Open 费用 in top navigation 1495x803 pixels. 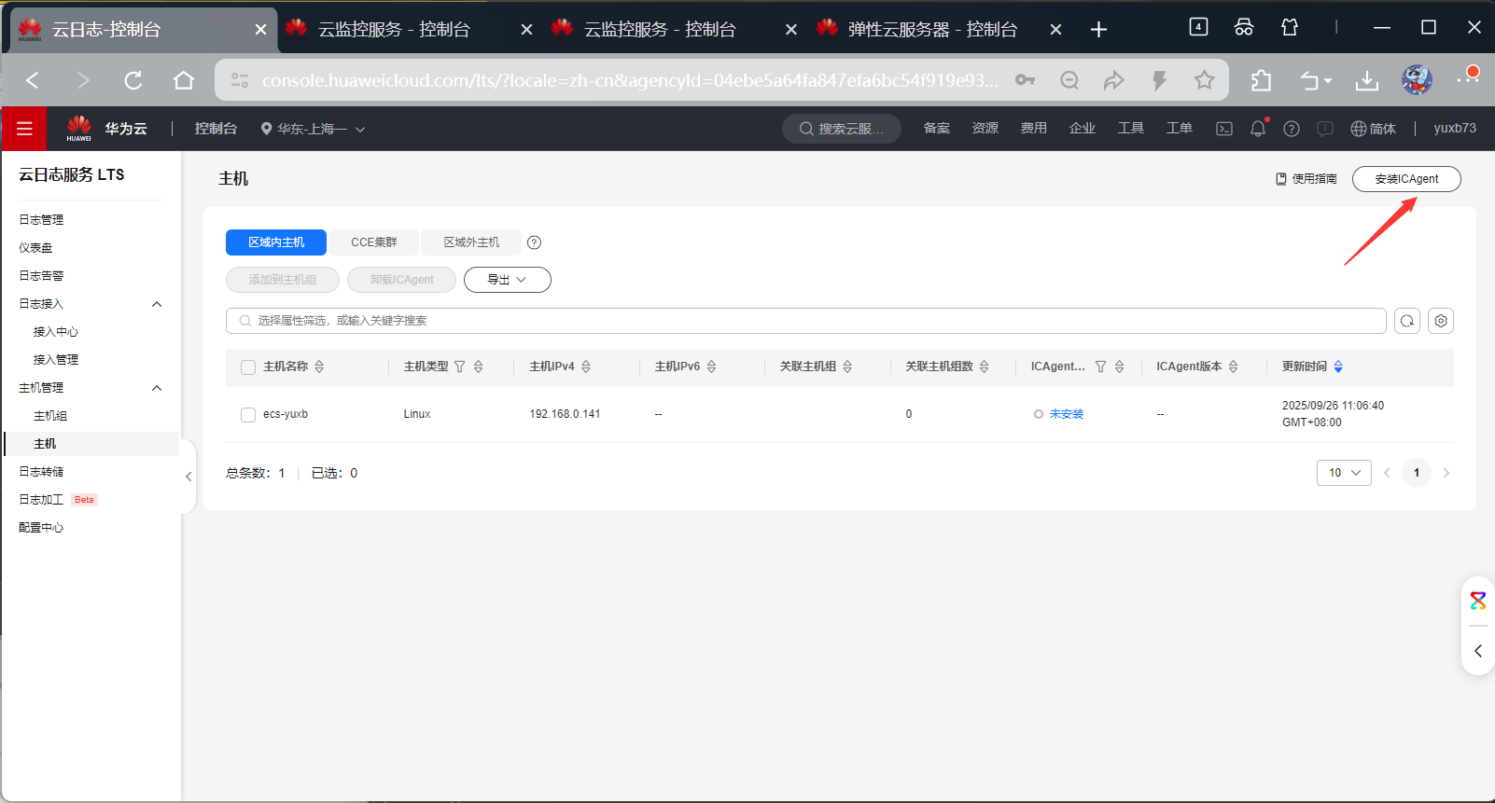(x=1033, y=129)
